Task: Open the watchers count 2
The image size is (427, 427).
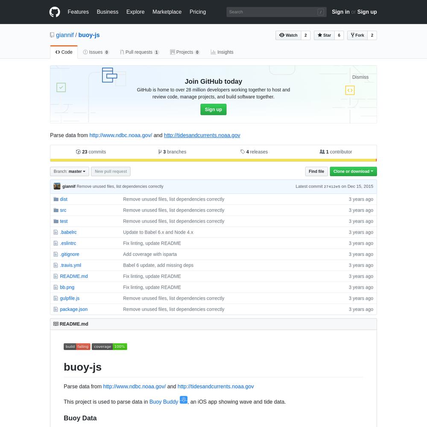Action: coord(306,35)
